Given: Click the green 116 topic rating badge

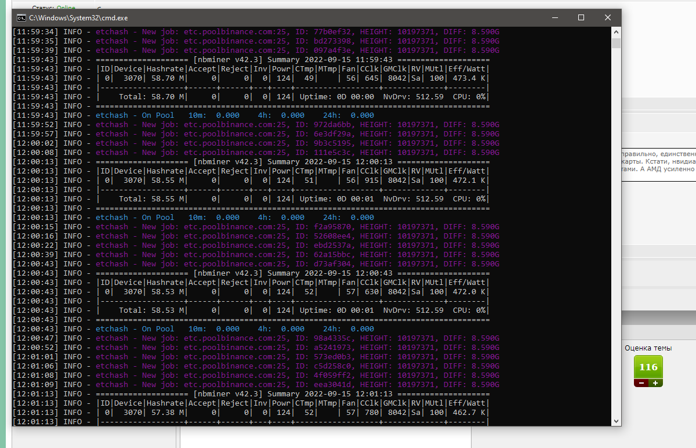Looking at the screenshot, I should pos(648,367).
